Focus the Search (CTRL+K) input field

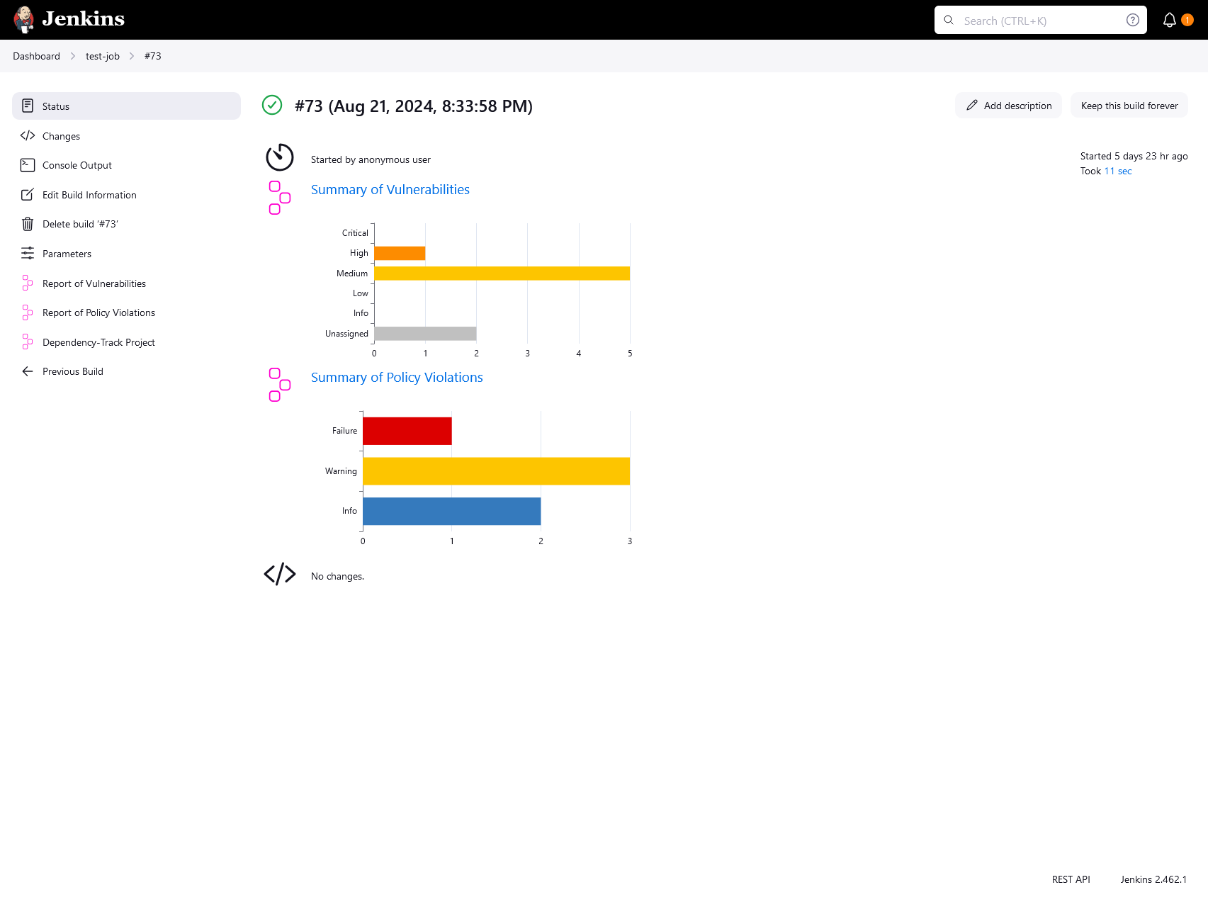click(x=1040, y=20)
